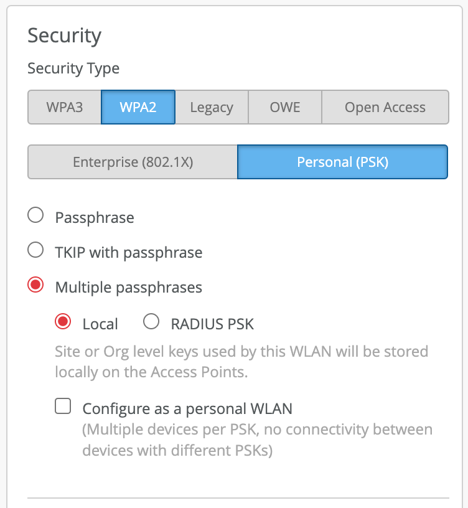The width and height of the screenshot is (468, 508).
Task: Set security to Open Access
Action: pyautogui.click(x=385, y=107)
